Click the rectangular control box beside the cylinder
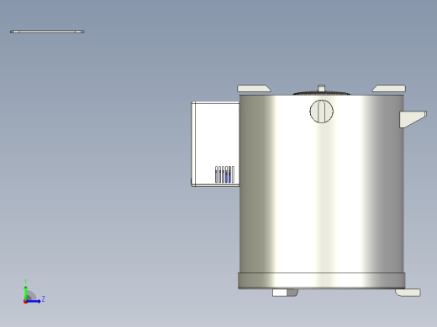Viewport: 437px width, 327px height. [215, 144]
